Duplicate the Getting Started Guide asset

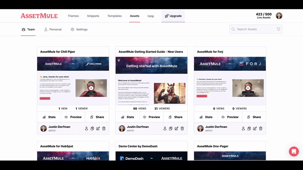(171, 128)
